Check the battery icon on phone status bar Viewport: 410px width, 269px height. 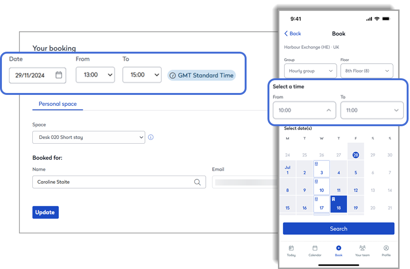386,19
